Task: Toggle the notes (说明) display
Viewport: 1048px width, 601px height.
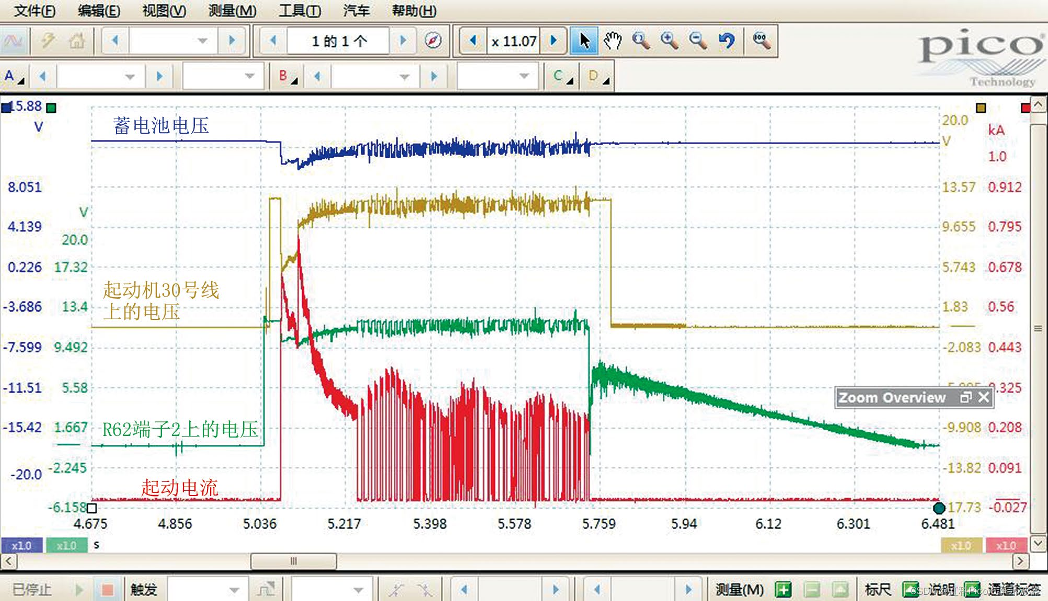Action: [972, 590]
